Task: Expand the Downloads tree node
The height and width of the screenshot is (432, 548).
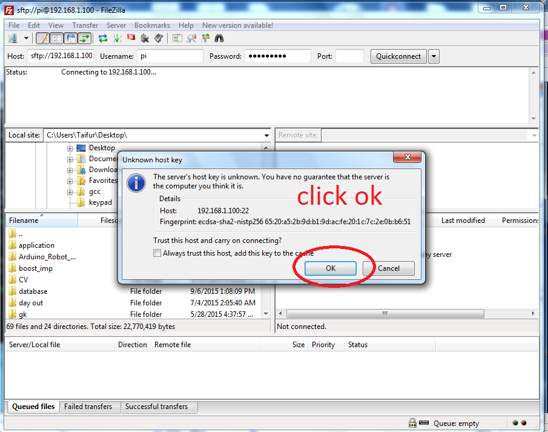Action: tap(70, 170)
